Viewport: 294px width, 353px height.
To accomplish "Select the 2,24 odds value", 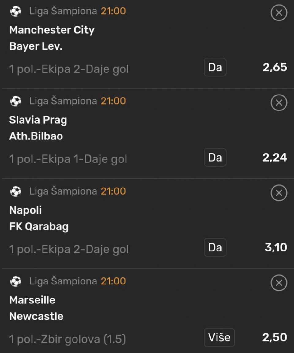I will [x=275, y=158].
